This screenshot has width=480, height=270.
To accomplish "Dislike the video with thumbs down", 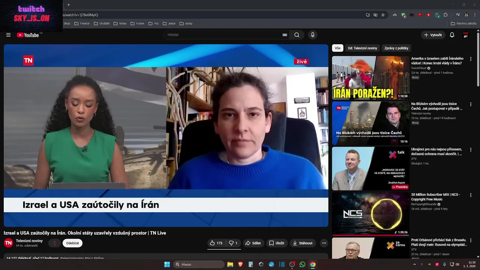I will 233,243.
